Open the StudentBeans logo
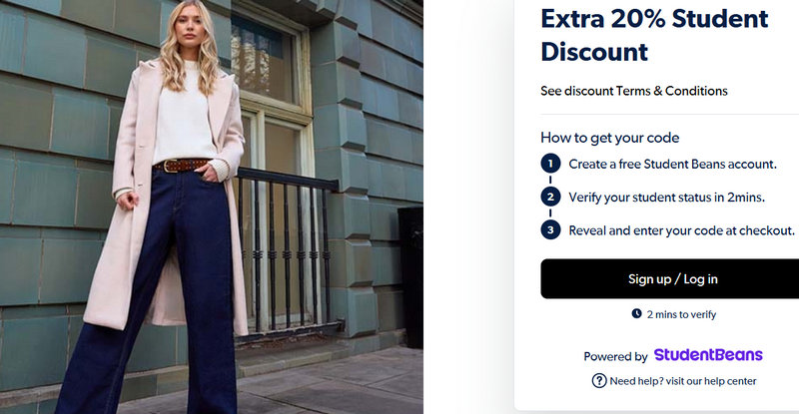 coord(708,355)
